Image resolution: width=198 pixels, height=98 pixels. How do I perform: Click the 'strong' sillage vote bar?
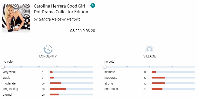pyautogui.click(x=173, y=83)
